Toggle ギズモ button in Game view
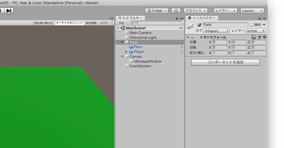The height and width of the screenshot is (148, 284). pos(104,23)
